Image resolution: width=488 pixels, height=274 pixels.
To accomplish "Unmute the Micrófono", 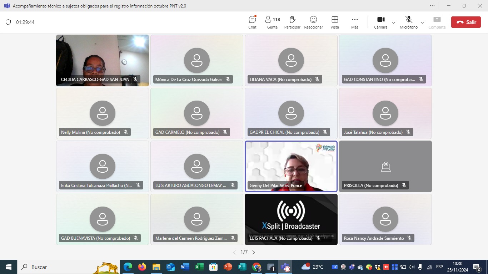I will click(408, 22).
